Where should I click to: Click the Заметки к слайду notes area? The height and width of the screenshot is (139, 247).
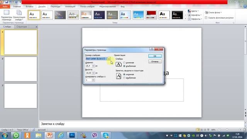[x=142, y=124]
